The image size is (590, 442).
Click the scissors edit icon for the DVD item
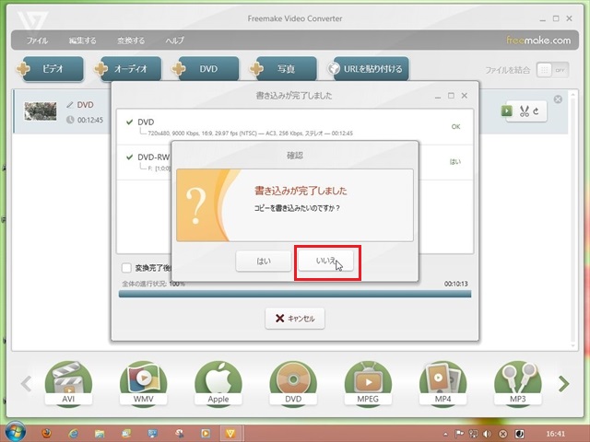pos(527,110)
